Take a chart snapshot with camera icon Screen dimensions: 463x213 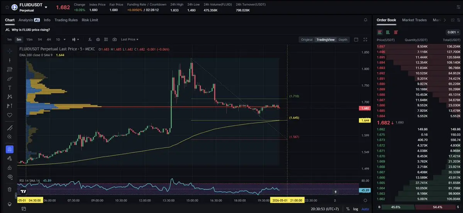(x=115, y=39)
